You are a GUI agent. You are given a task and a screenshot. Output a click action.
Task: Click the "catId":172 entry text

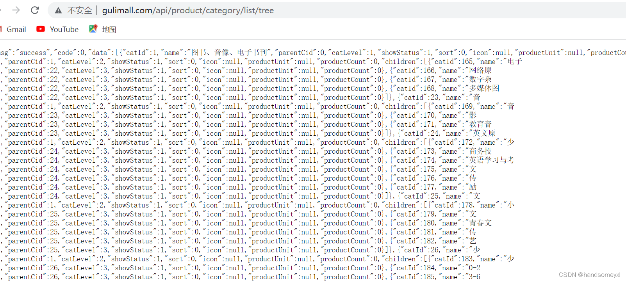coord(451,142)
